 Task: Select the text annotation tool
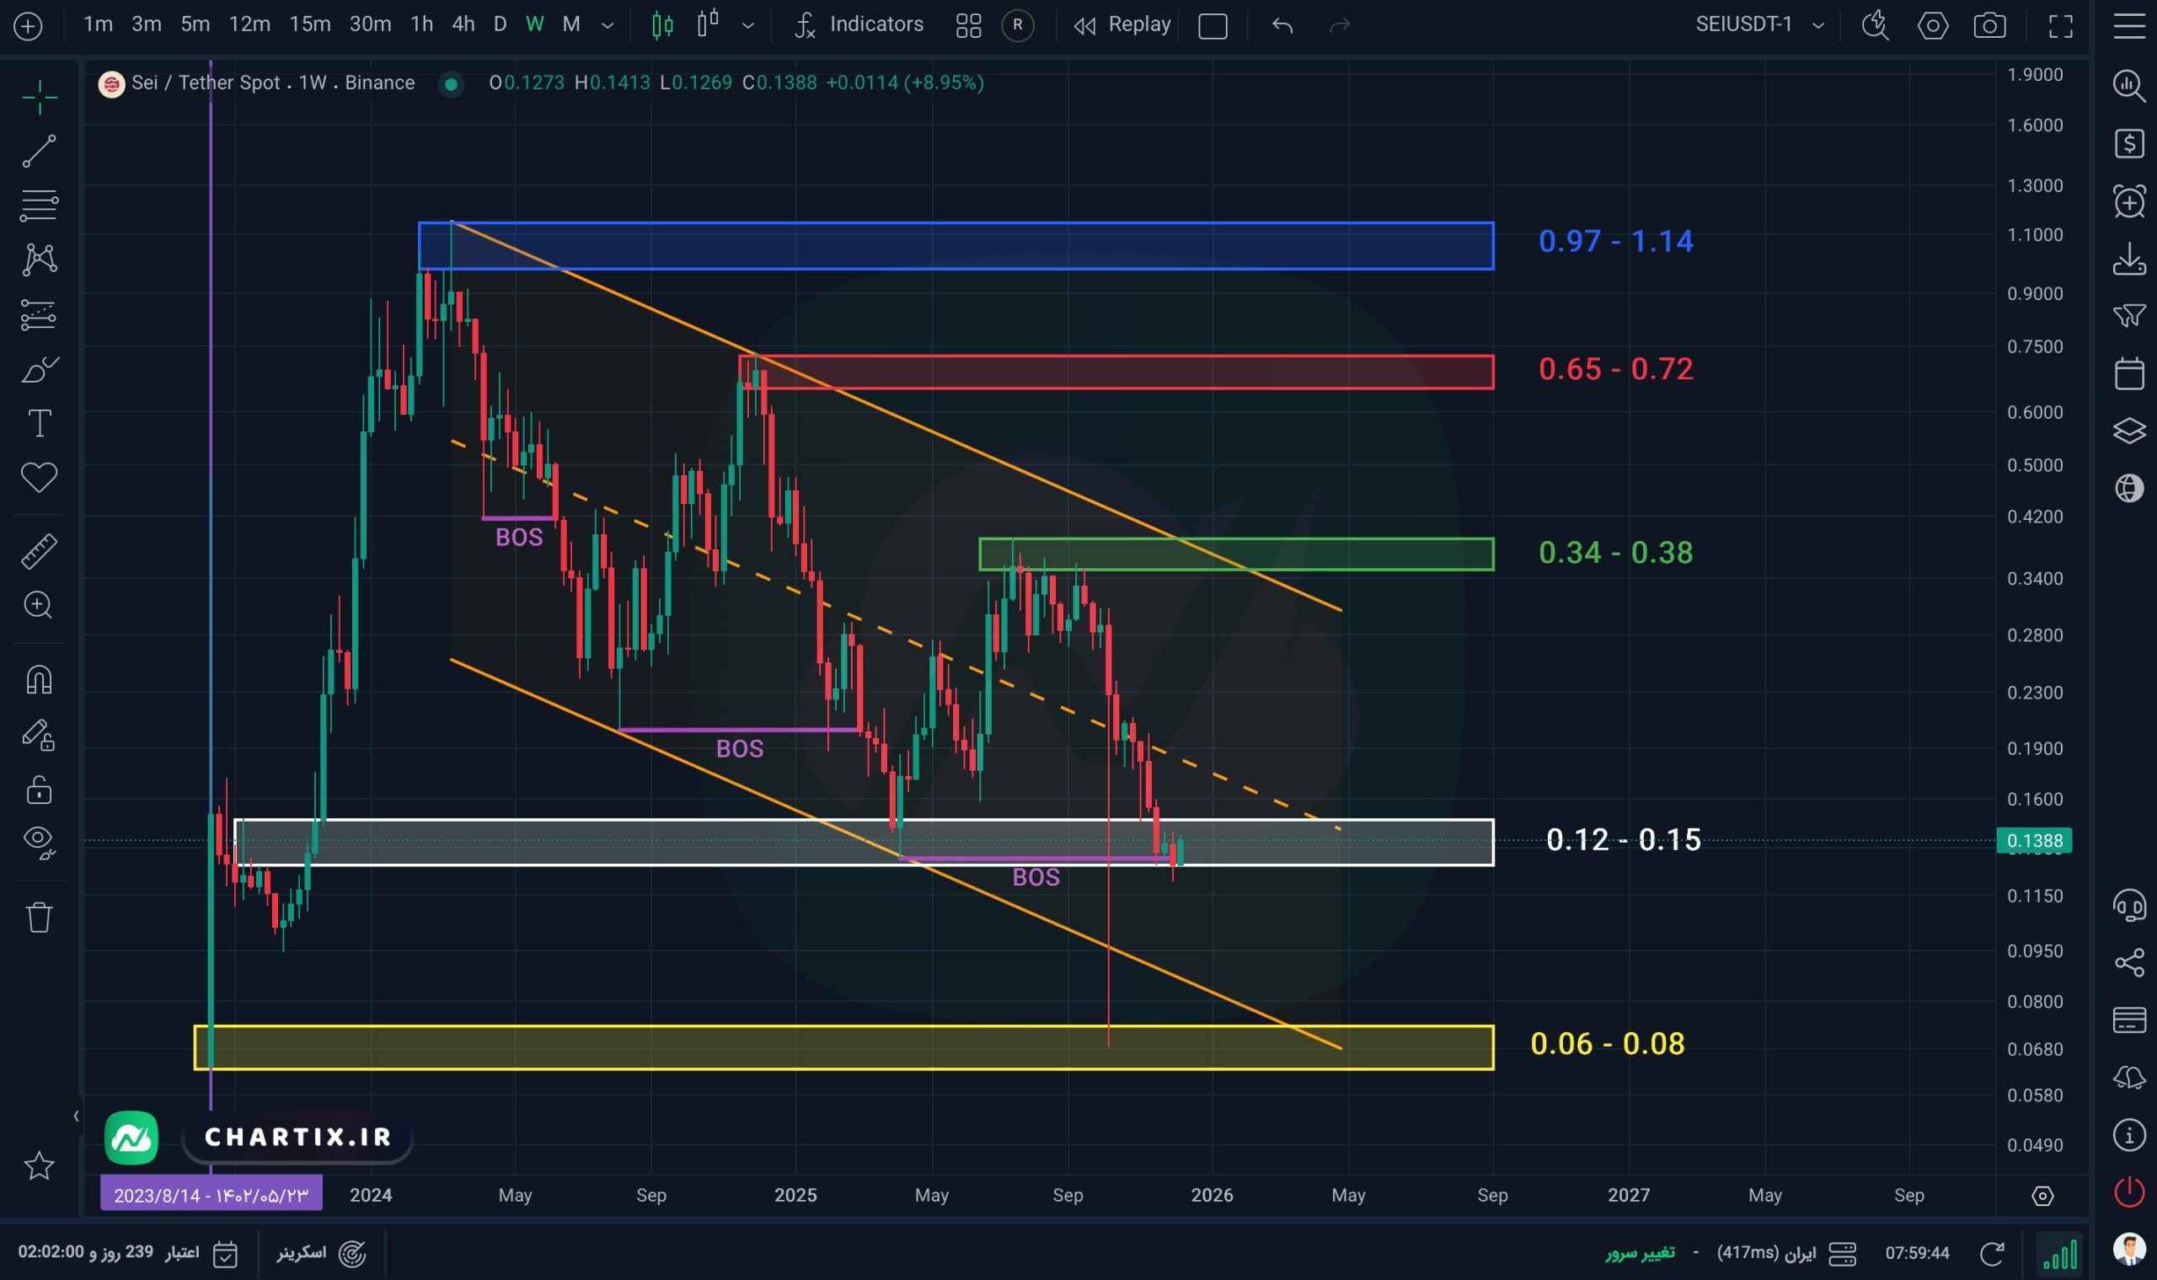[x=39, y=424]
